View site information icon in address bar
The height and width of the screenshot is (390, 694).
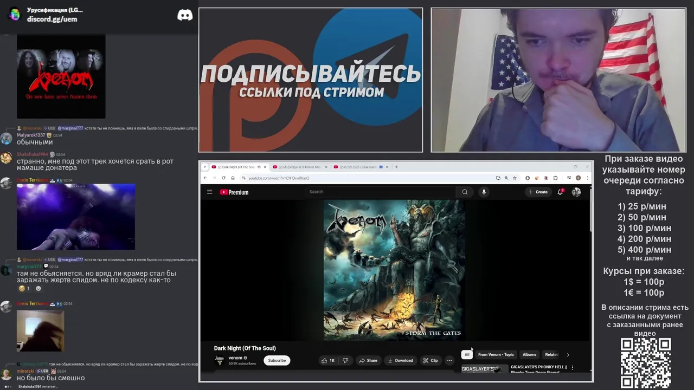(244, 178)
